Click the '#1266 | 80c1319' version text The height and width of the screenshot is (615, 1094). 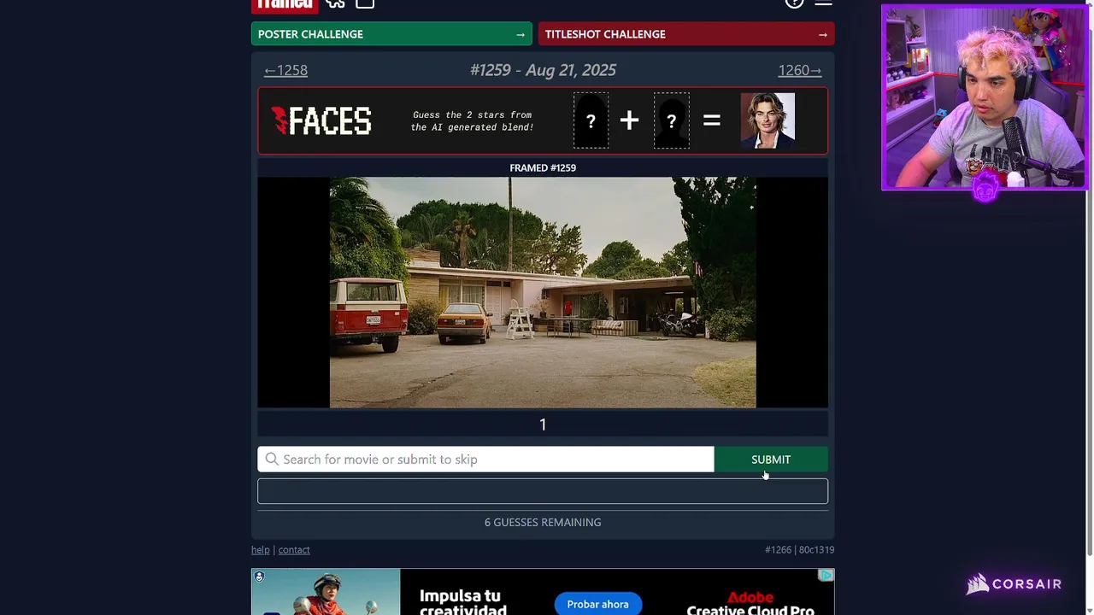coord(799,550)
